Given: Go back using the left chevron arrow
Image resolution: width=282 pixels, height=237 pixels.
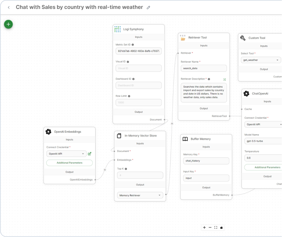Looking at the screenshot, I should 8,7.
